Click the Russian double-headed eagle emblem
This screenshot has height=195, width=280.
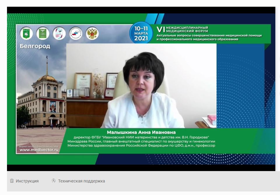(x=92, y=33)
